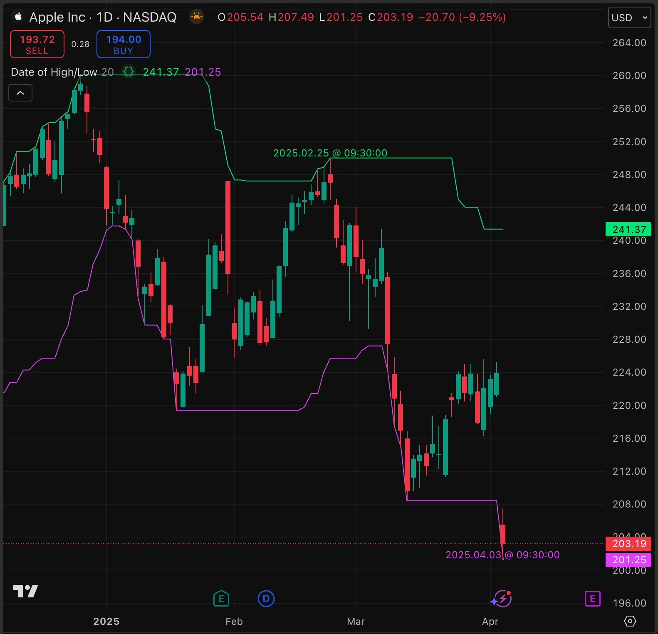Click the TradingView logo
Image resolution: width=658 pixels, height=634 pixels.
tap(25, 591)
